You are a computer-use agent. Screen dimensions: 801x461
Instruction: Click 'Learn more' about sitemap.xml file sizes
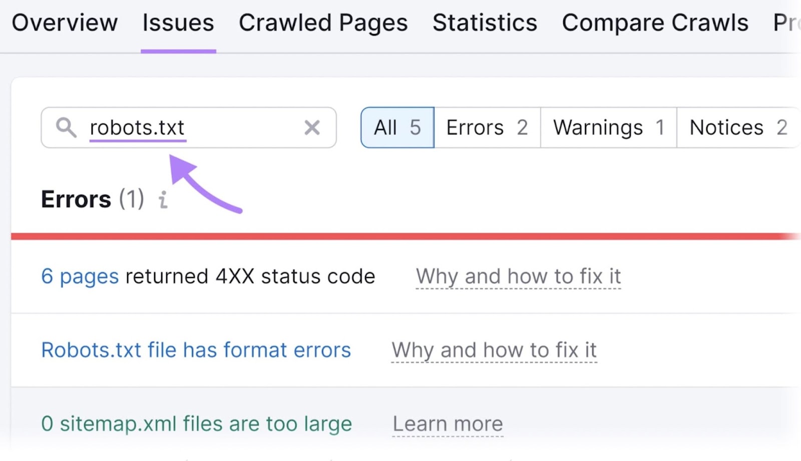[x=447, y=423]
